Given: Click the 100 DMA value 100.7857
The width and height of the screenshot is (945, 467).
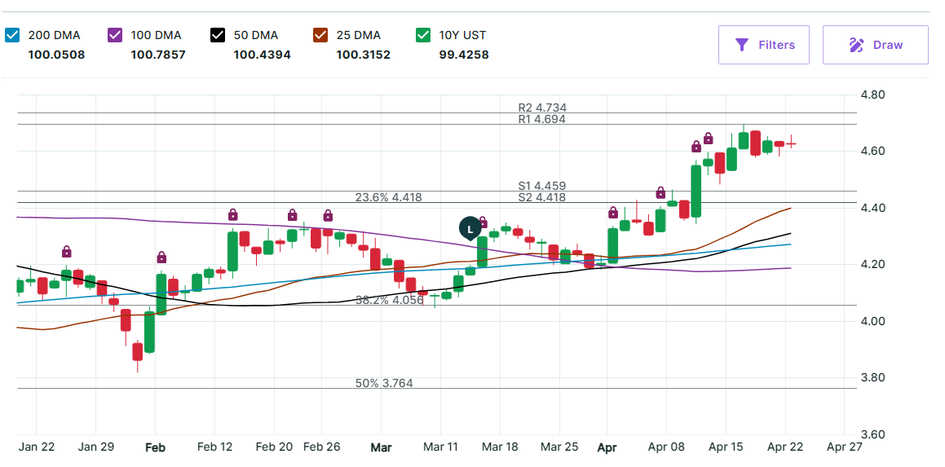Looking at the screenshot, I should (158, 55).
